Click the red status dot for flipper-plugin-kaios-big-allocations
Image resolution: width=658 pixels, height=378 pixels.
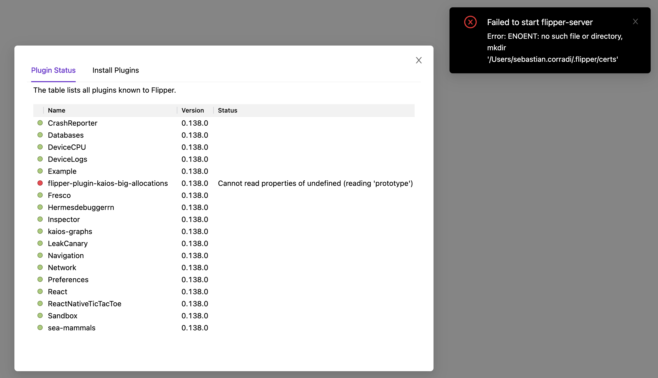pyautogui.click(x=40, y=183)
